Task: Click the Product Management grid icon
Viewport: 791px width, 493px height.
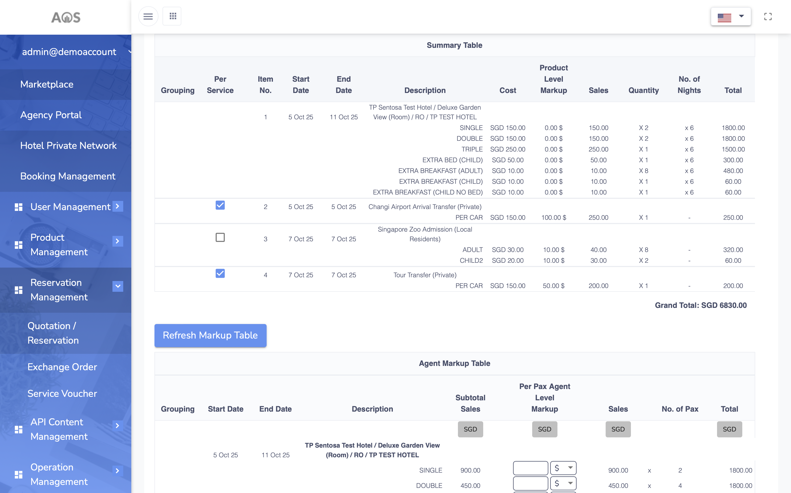Action: (x=19, y=245)
